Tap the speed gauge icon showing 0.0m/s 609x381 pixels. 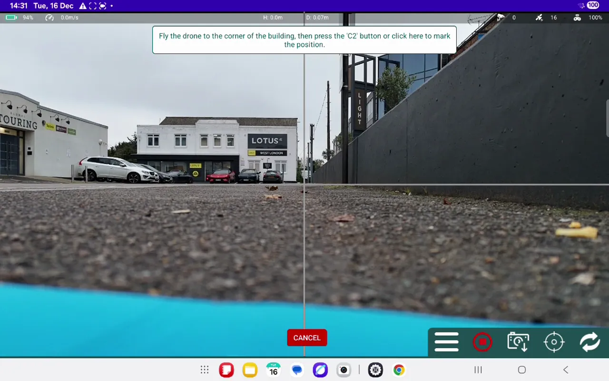tap(49, 17)
